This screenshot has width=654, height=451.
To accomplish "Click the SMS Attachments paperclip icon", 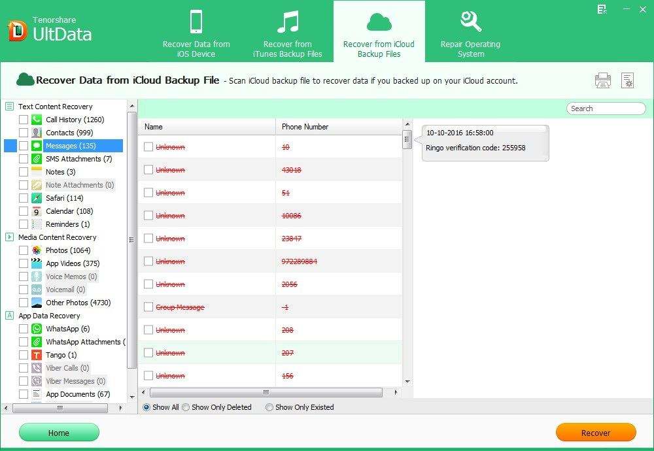I will click(37, 159).
